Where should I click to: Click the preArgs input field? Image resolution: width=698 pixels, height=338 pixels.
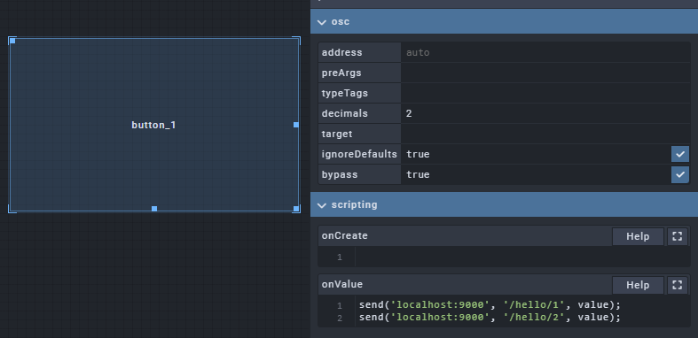click(x=545, y=73)
